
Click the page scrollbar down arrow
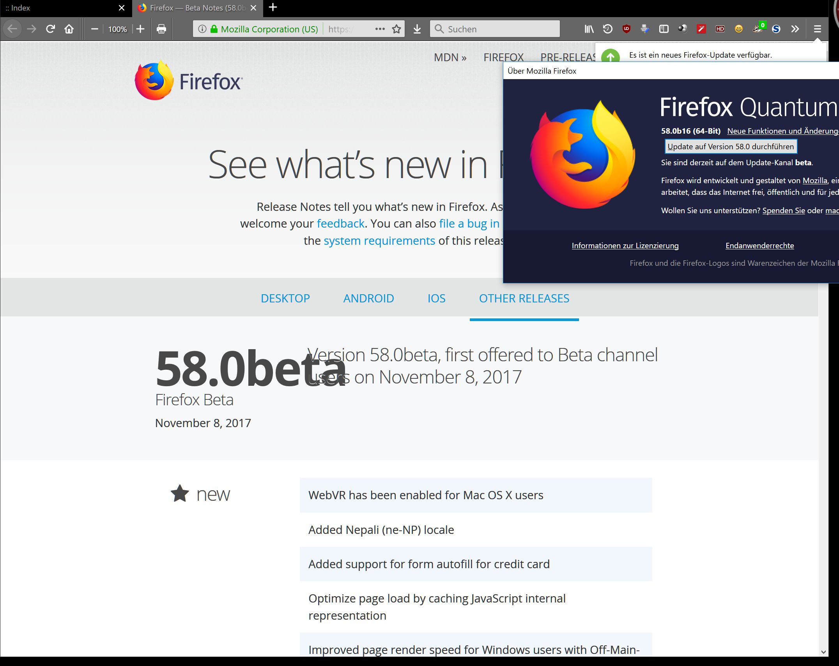pyautogui.click(x=823, y=652)
